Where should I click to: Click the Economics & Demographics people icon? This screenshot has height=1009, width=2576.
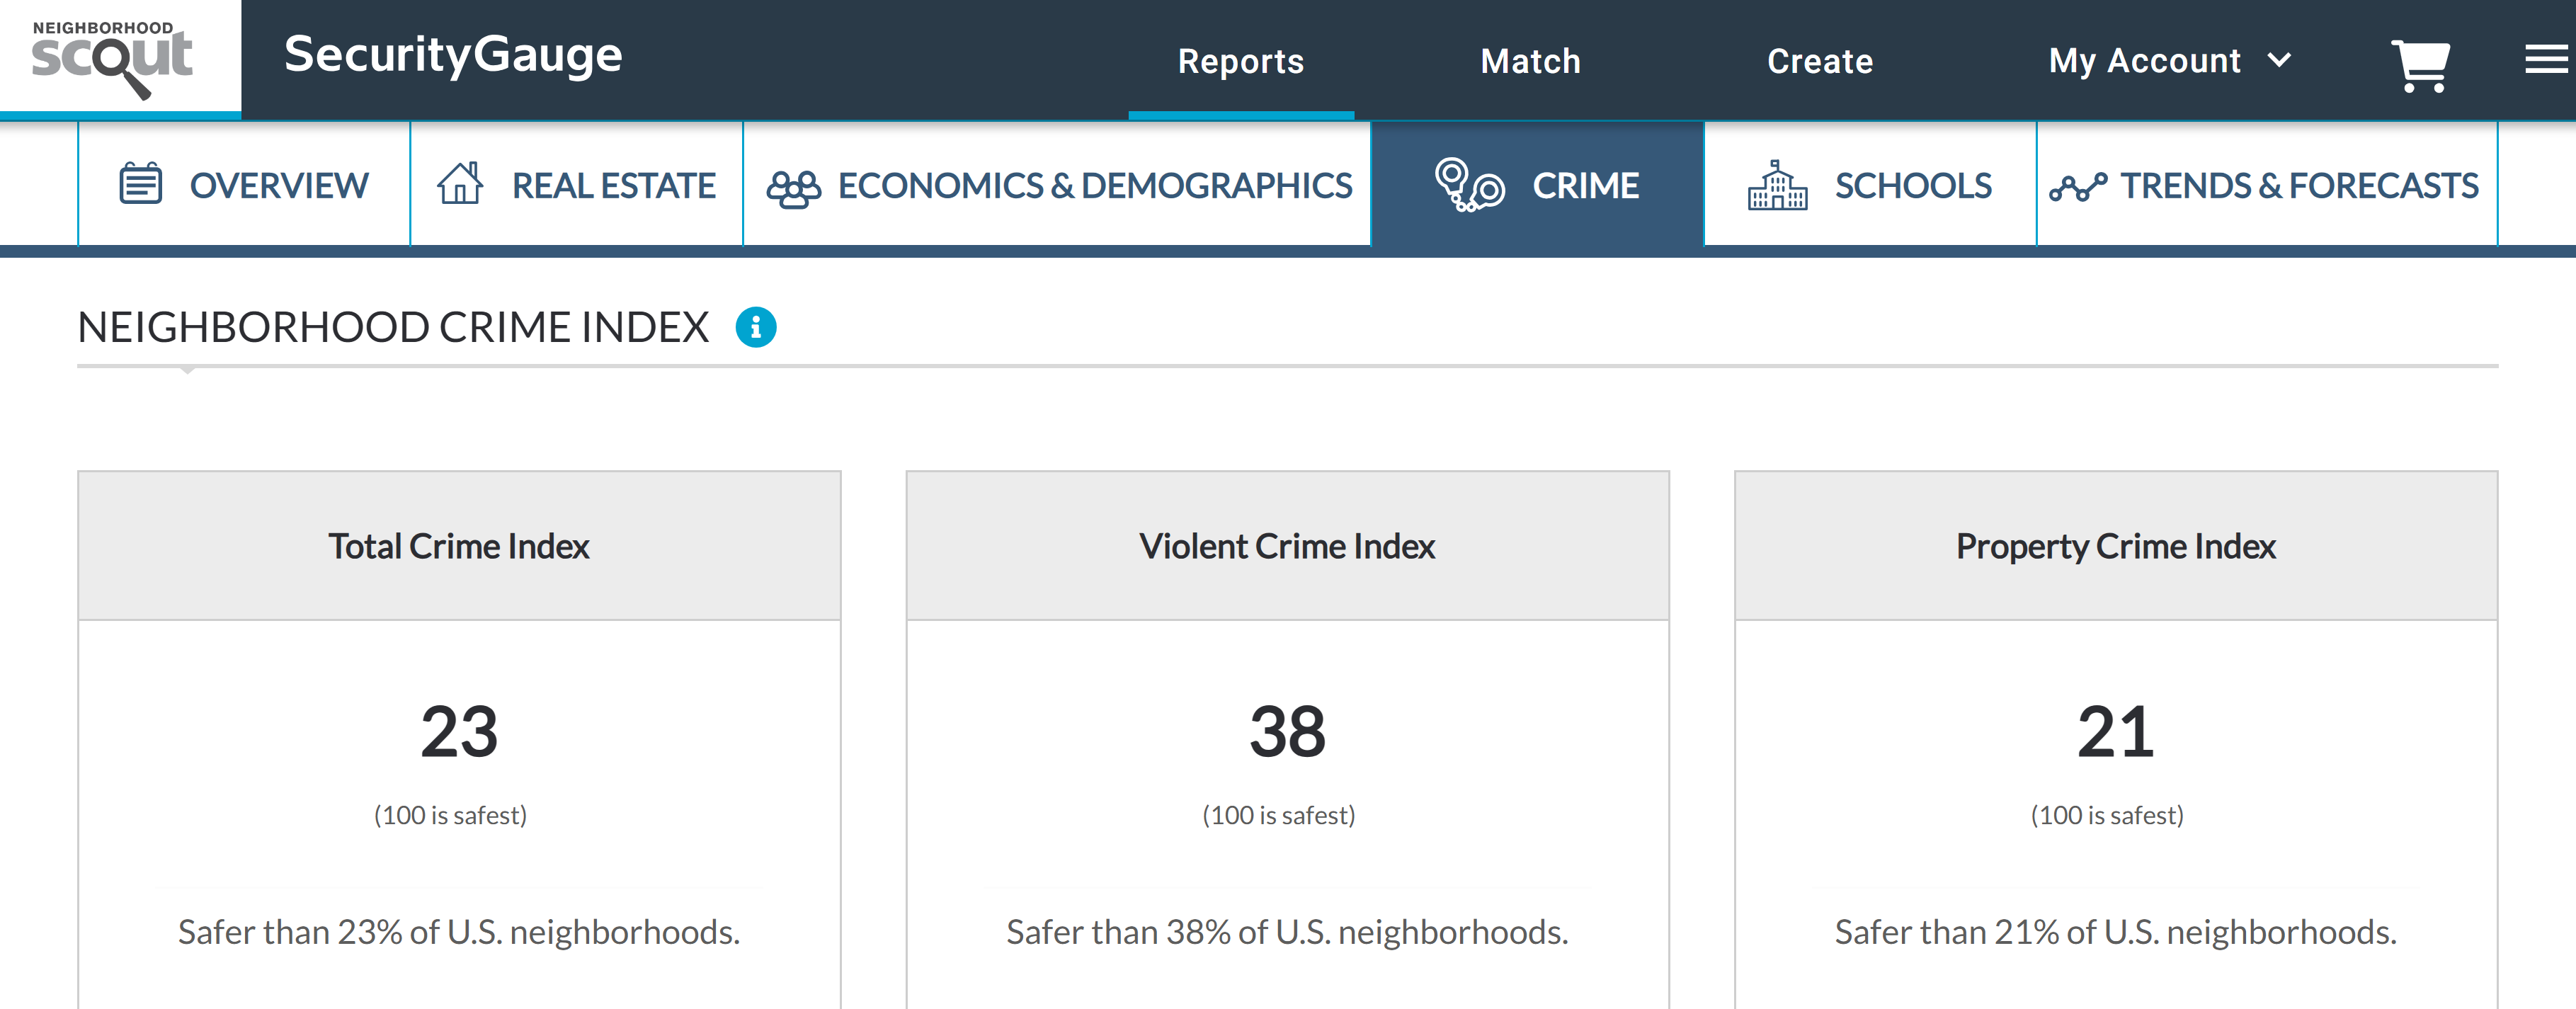pyautogui.click(x=793, y=187)
